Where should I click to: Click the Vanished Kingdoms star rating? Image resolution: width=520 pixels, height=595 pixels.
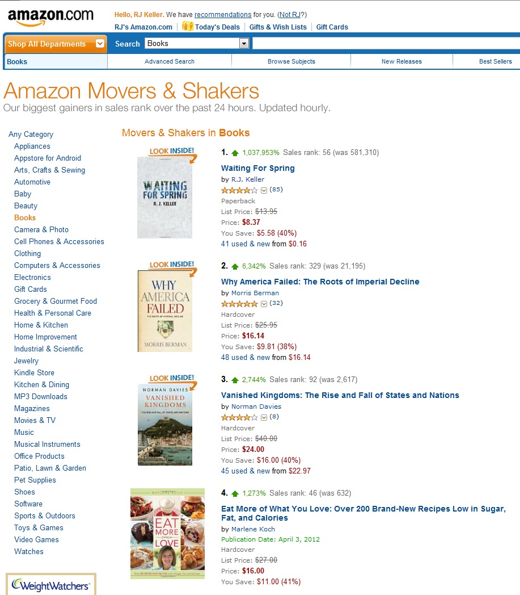[x=239, y=417]
